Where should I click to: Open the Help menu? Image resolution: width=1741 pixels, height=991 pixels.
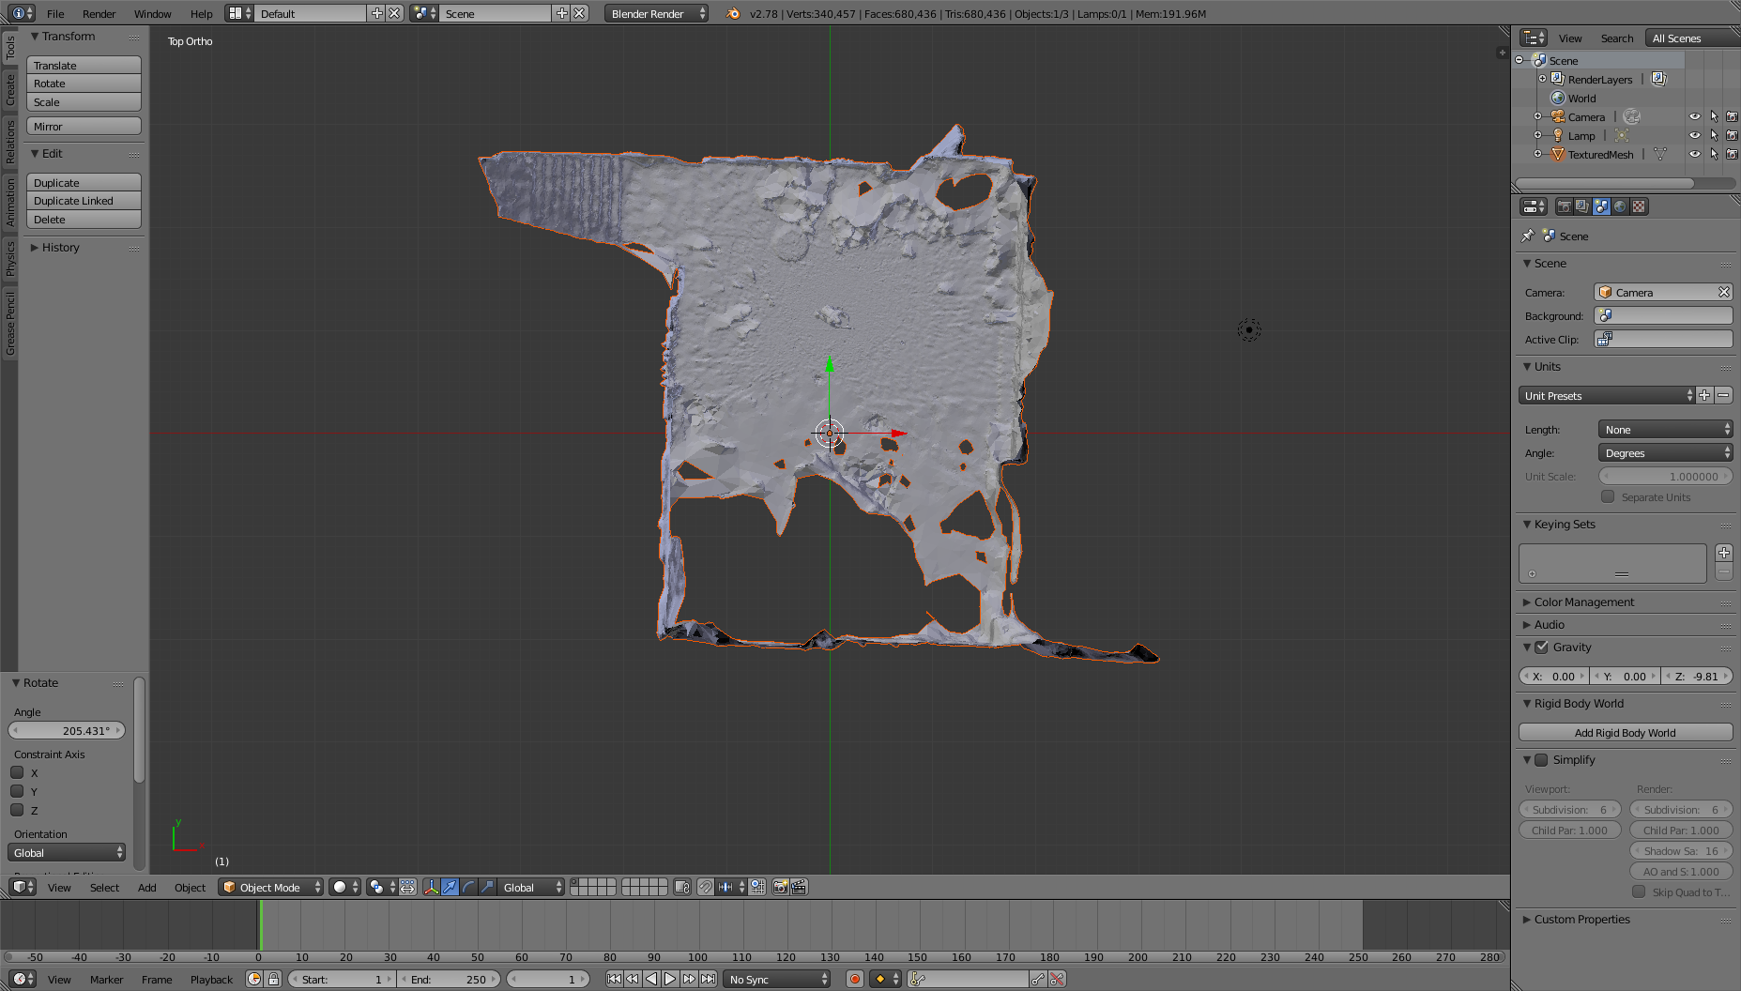(x=201, y=13)
